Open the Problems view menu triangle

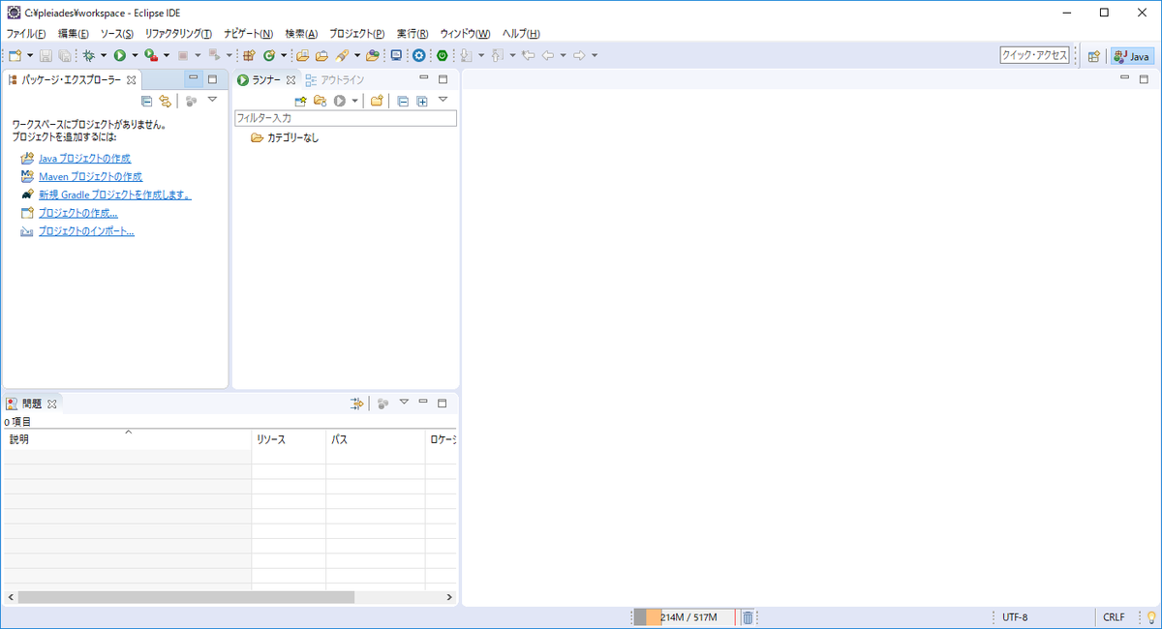(x=405, y=402)
